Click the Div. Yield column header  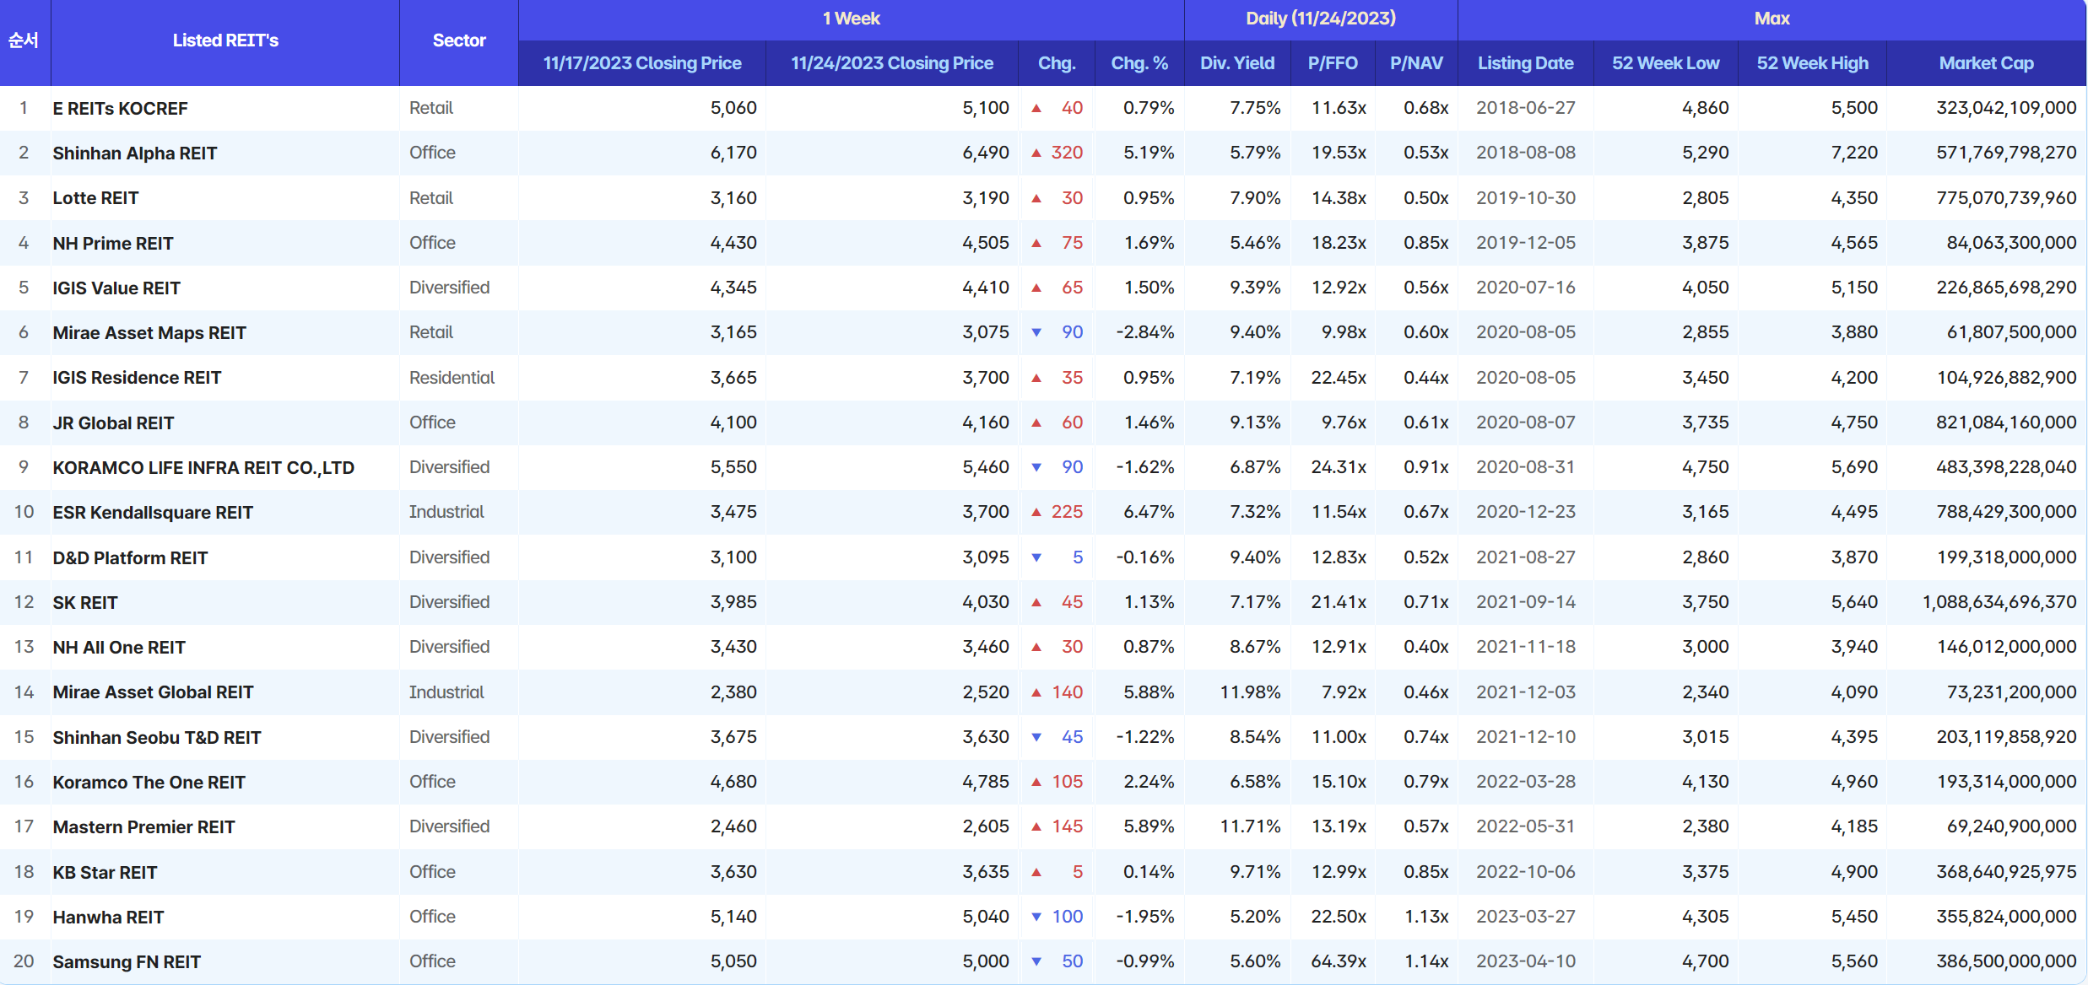[1237, 63]
